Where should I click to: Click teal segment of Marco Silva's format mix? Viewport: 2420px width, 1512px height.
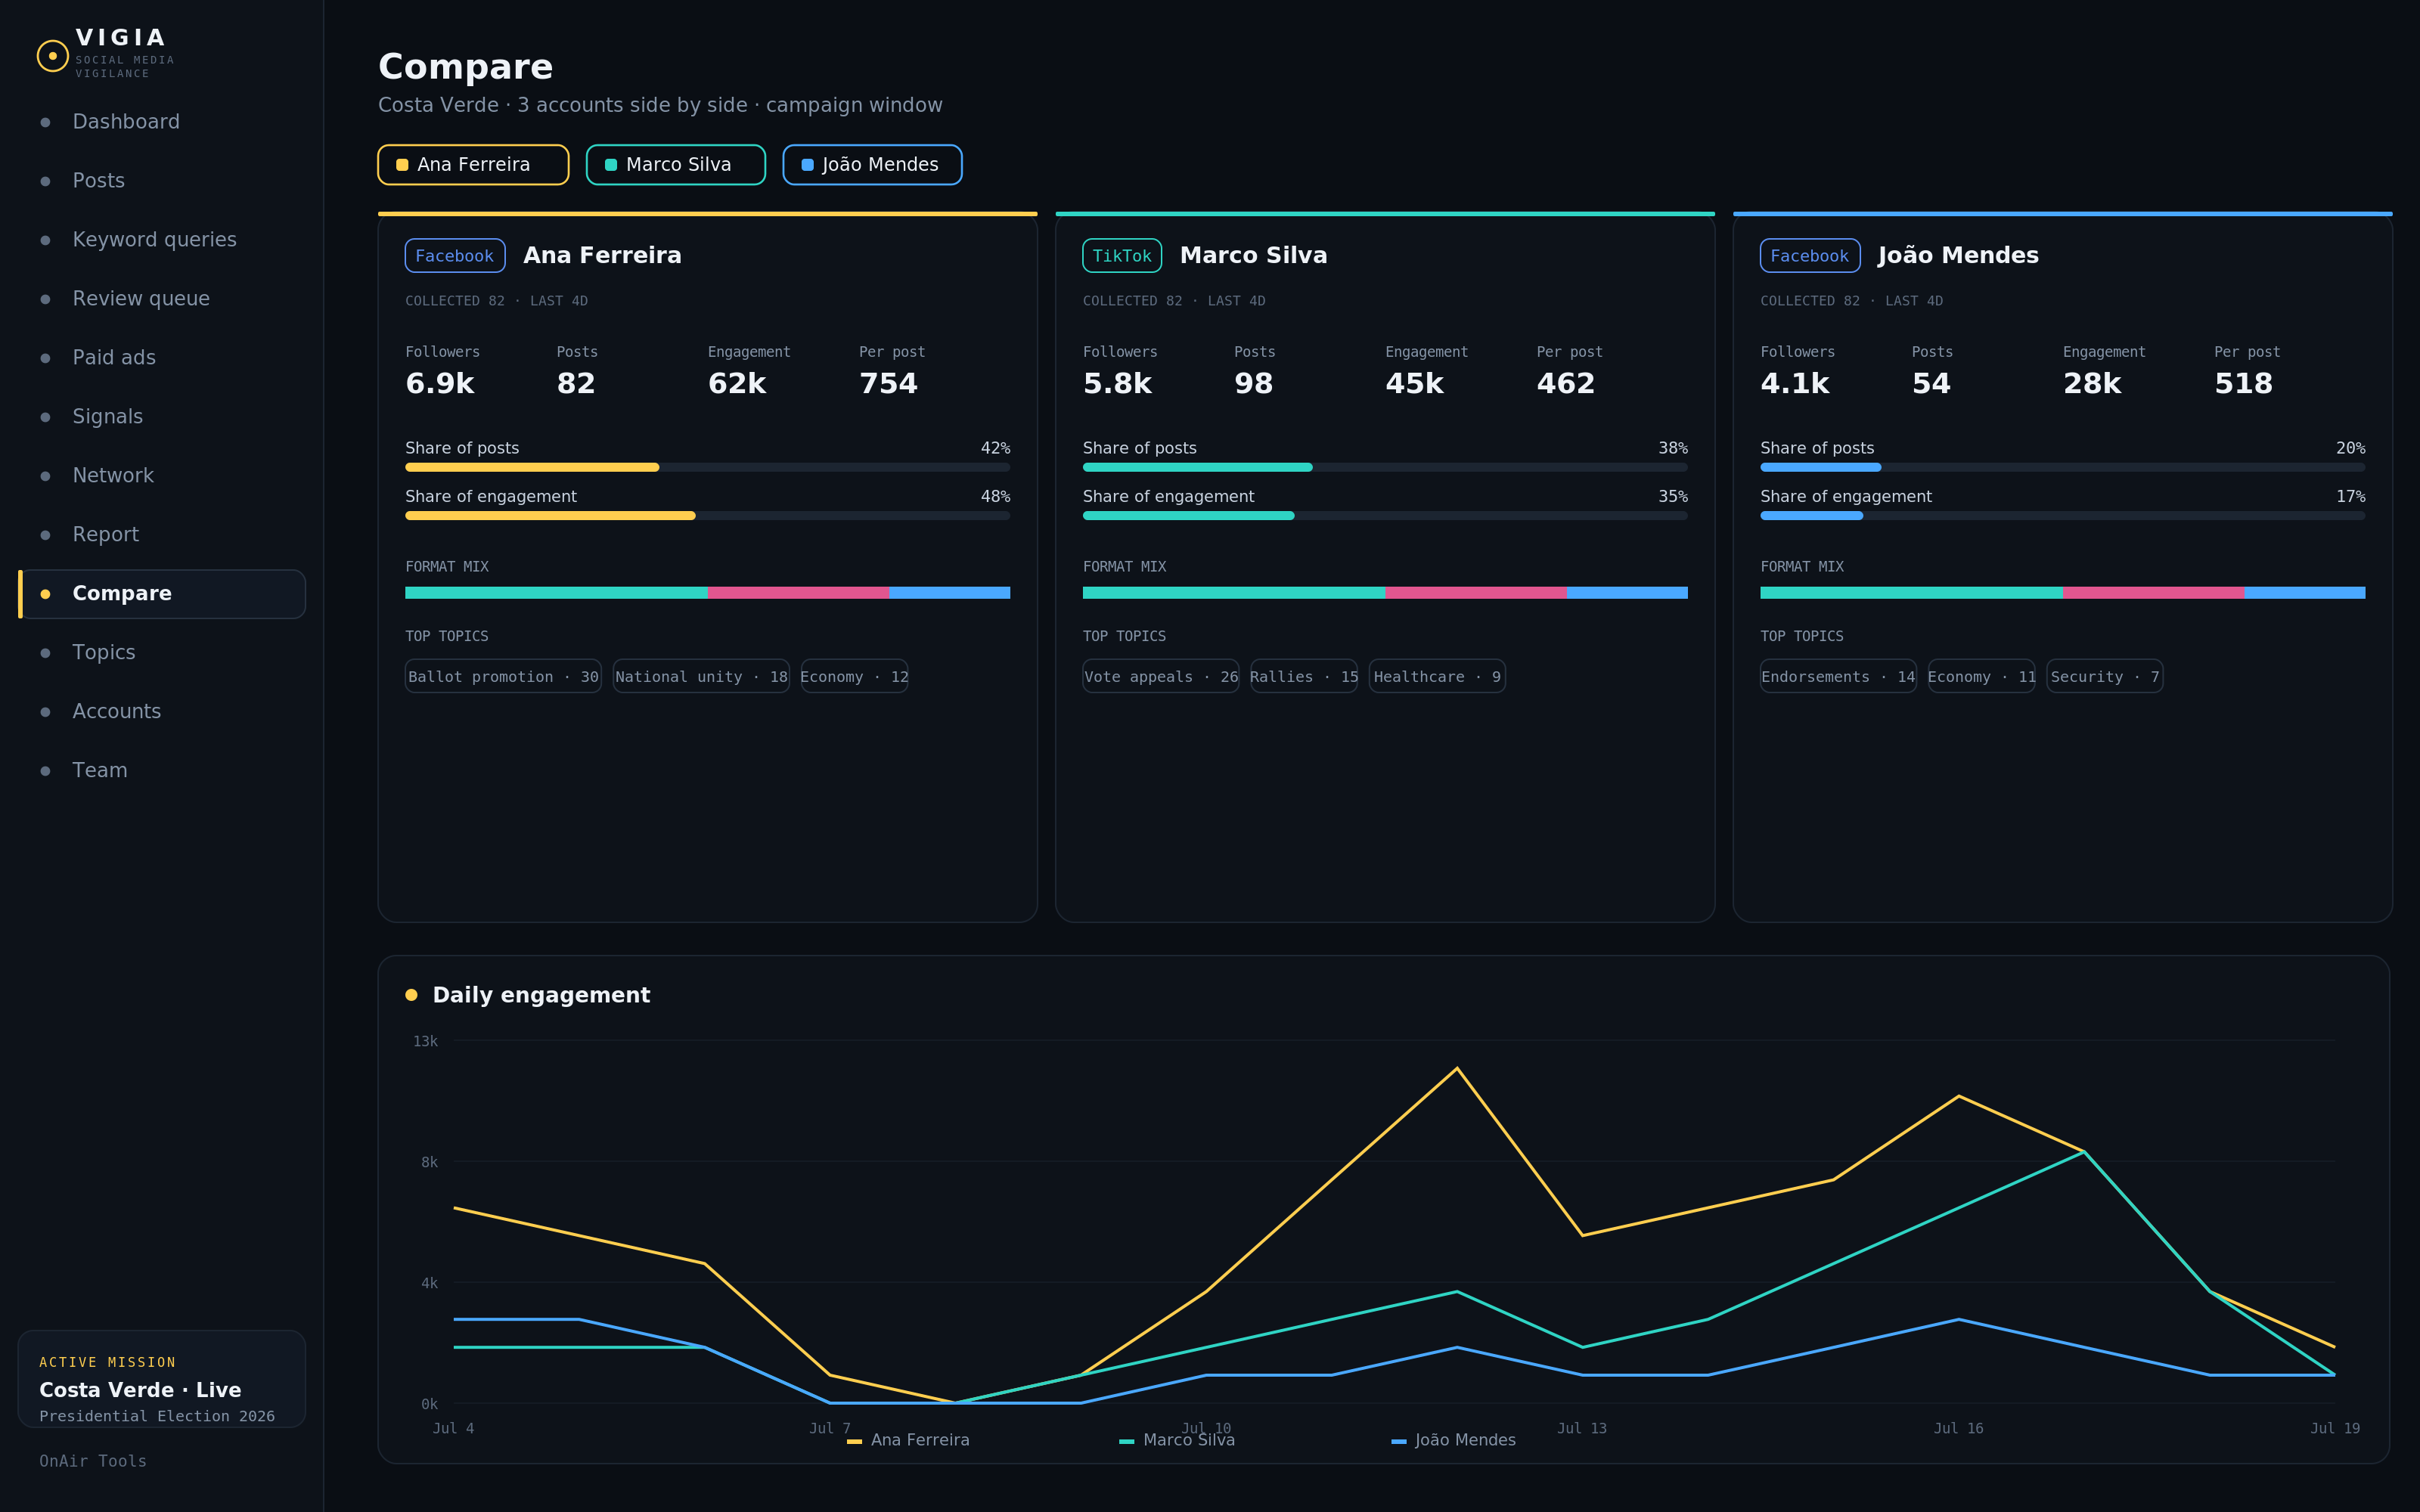pyautogui.click(x=1234, y=593)
